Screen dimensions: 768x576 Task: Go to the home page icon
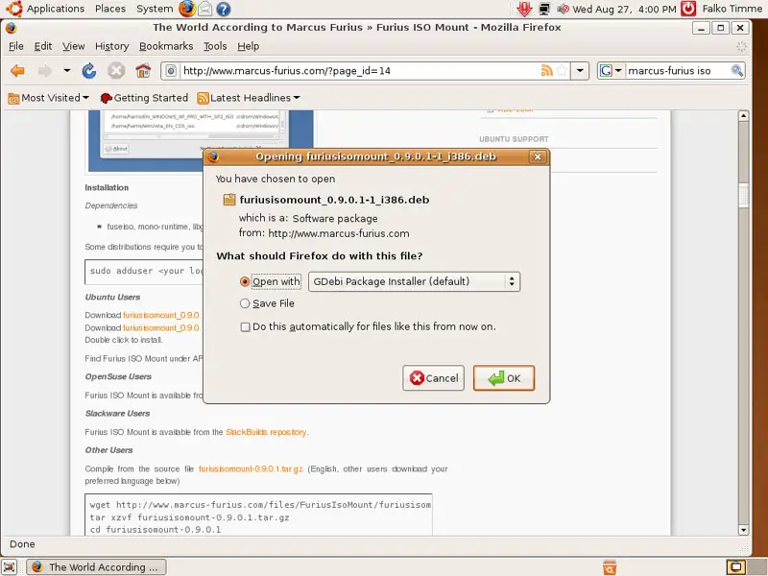coord(143,71)
